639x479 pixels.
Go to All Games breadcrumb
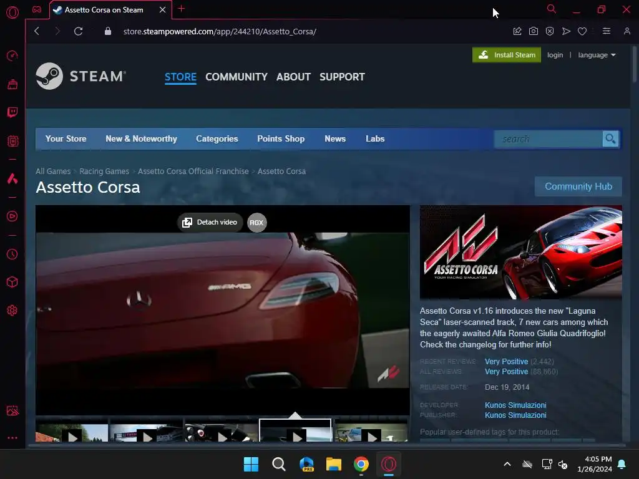click(x=53, y=172)
